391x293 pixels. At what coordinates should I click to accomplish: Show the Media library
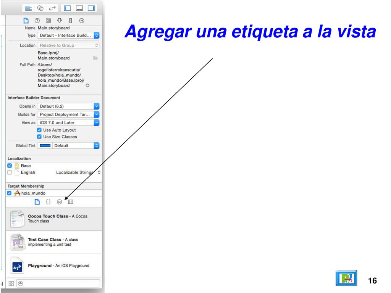tap(71, 202)
